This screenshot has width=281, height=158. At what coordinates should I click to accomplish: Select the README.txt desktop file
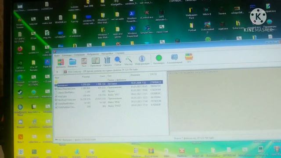pyautogui.click(x=61, y=19)
